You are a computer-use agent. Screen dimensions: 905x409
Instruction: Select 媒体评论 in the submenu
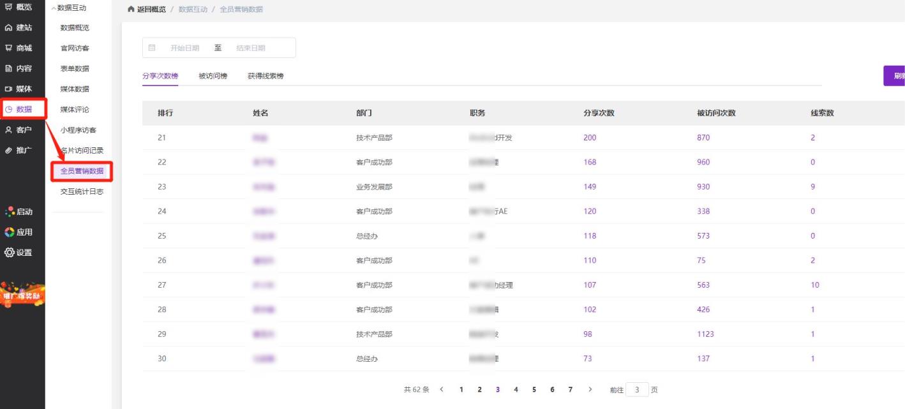click(x=75, y=109)
